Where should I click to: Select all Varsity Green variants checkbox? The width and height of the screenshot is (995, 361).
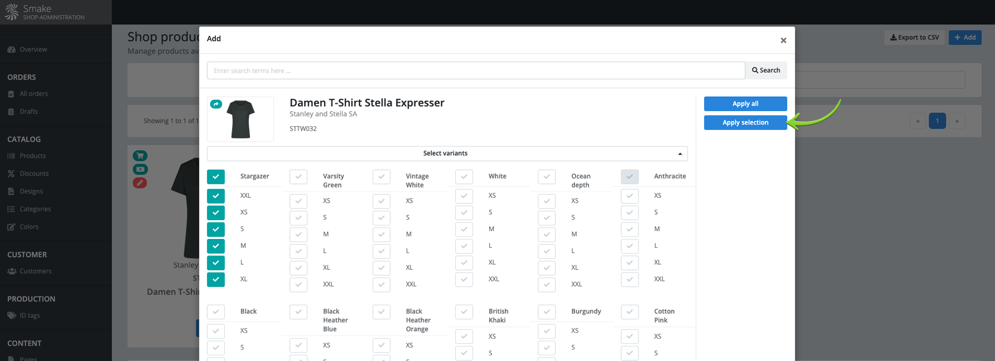tap(299, 177)
